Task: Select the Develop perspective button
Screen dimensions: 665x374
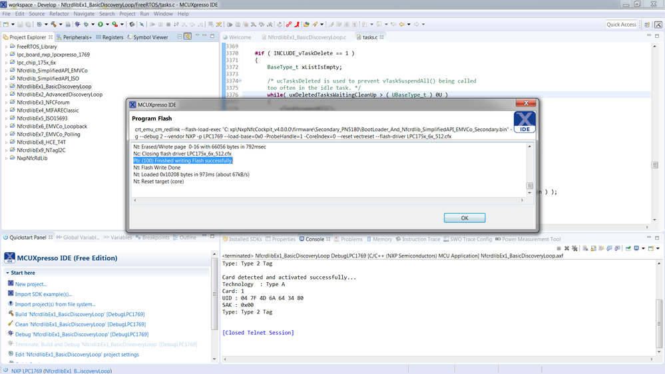Action: pyautogui.click(x=658, y=25)
